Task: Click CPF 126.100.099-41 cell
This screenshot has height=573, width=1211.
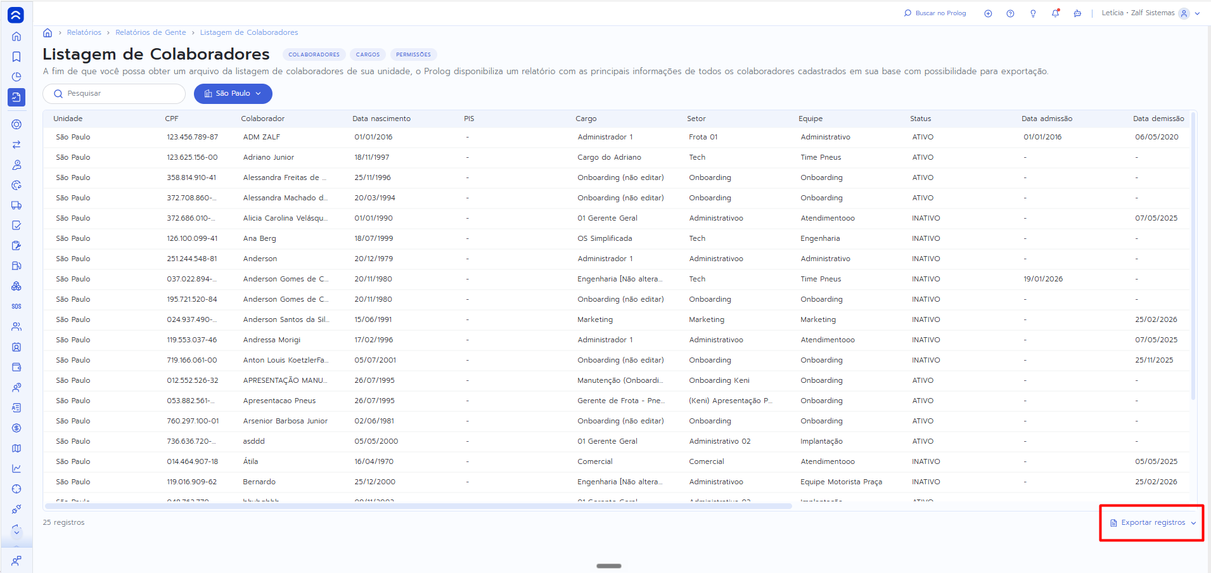Action: pos(192,238)
